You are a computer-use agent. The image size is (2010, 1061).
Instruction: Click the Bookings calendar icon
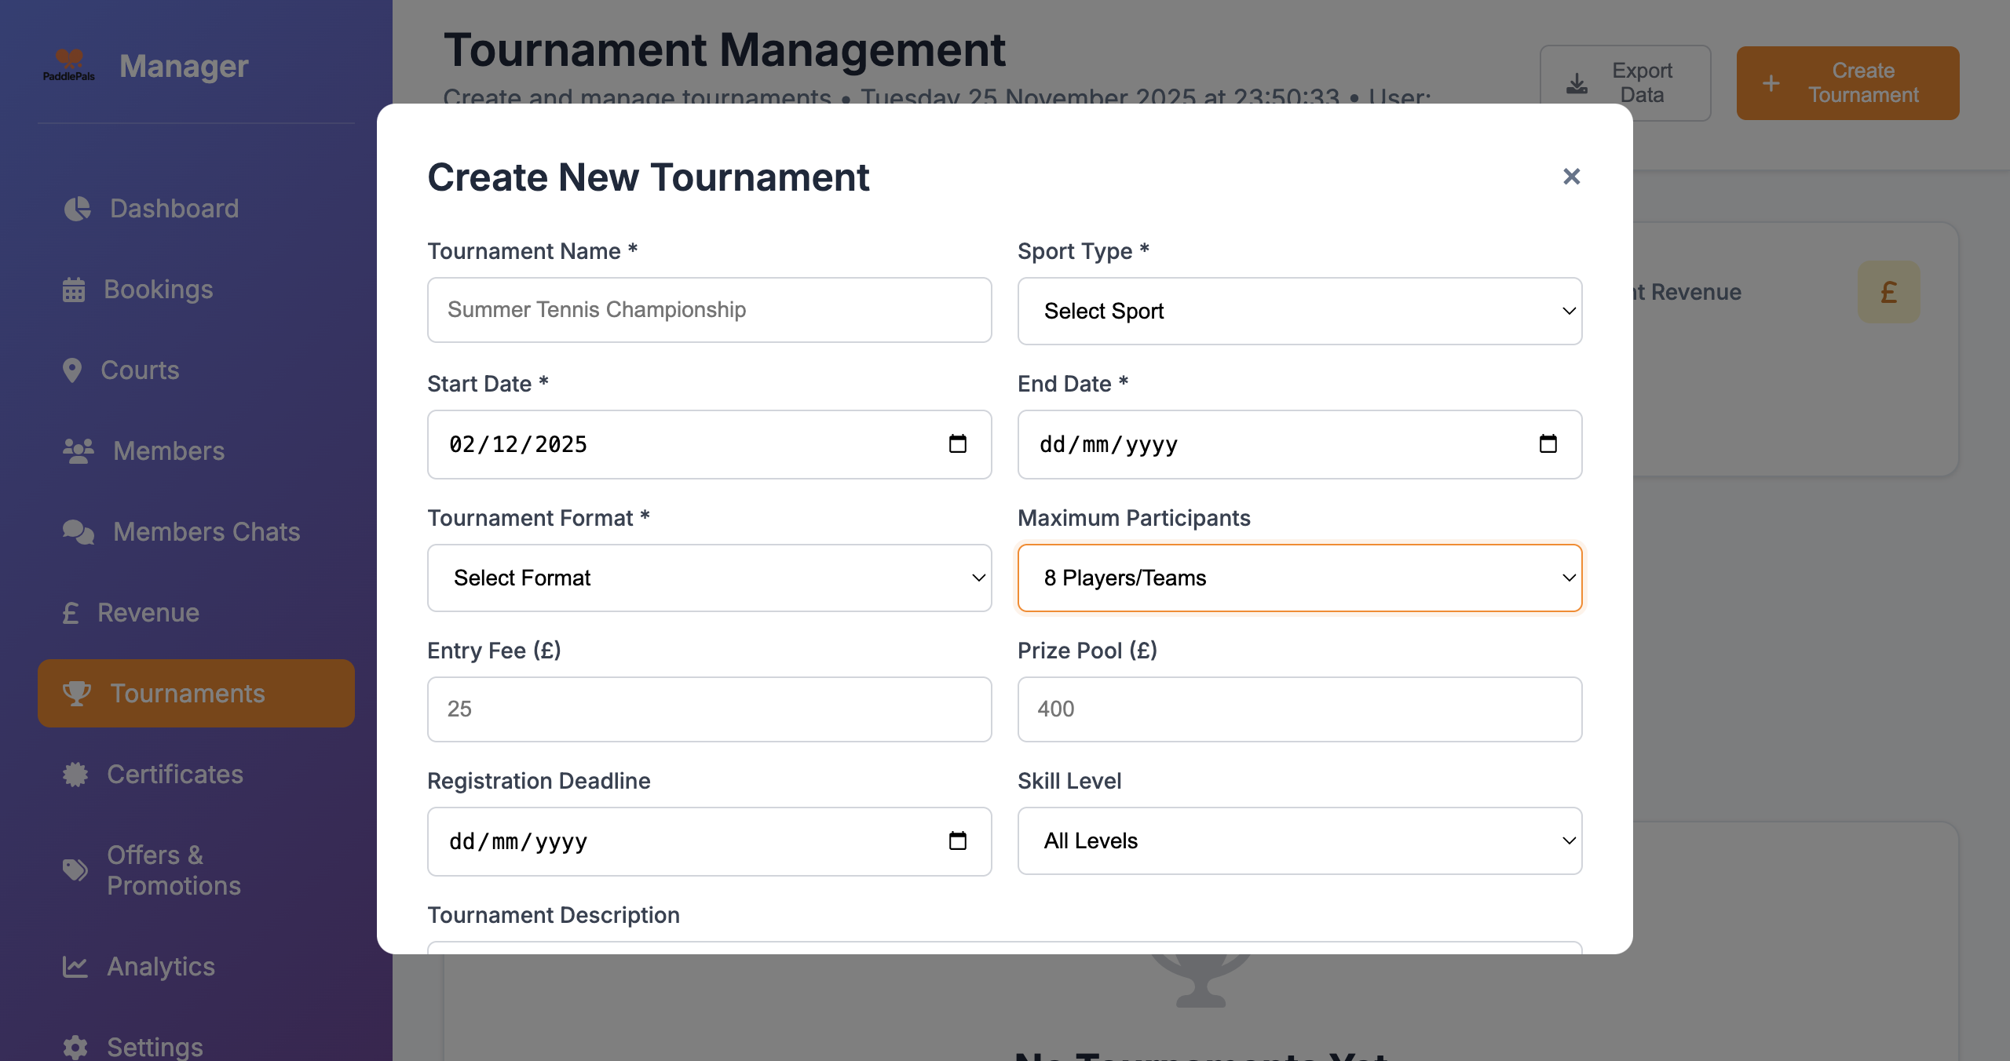[74, 289]
